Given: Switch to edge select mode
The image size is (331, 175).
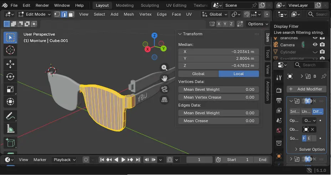Looking at the screenshot, I should tap(65, 14).
